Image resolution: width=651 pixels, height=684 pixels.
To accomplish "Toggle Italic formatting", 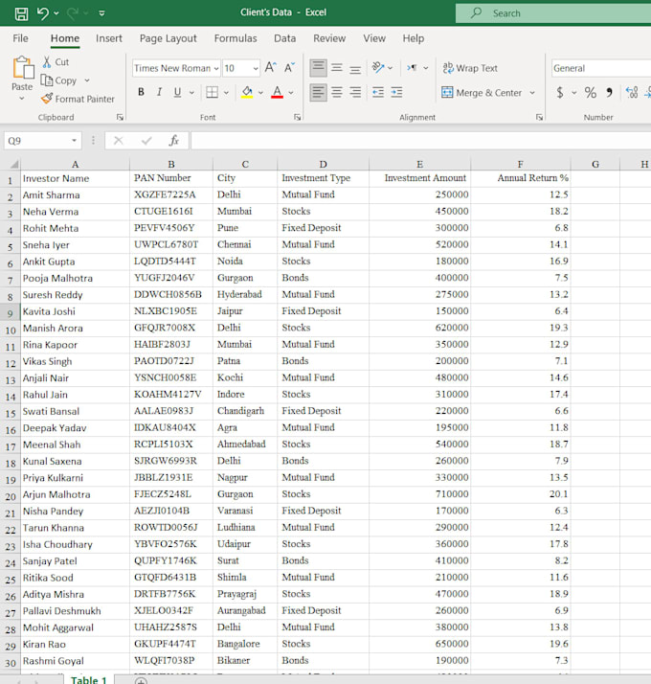I will pyautogui.click(x=159, y=92).
